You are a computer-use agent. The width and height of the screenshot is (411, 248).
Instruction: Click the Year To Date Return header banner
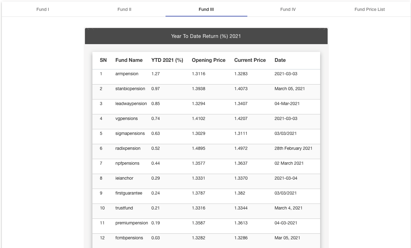[206, 36]
